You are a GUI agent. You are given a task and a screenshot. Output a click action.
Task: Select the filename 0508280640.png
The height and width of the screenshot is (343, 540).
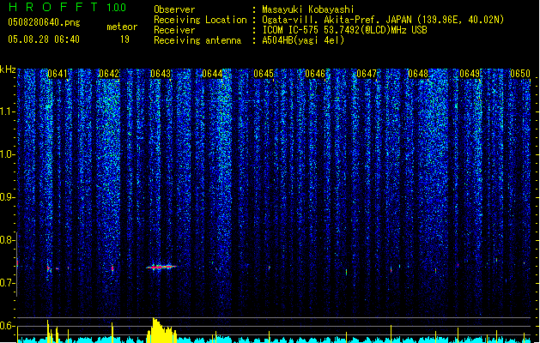pos(44,22)
